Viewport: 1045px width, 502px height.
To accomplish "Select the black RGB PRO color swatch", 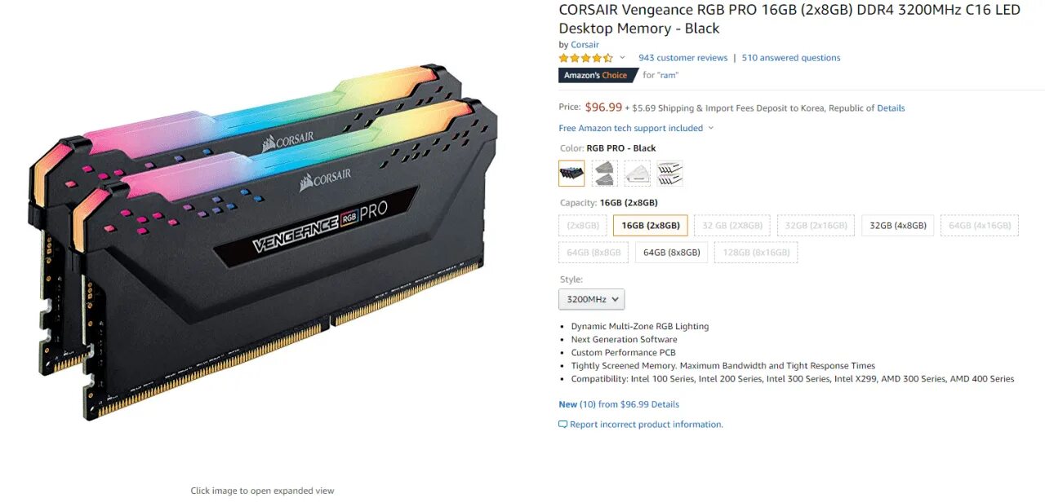I will pyautogui.click(x=571, y=173).
